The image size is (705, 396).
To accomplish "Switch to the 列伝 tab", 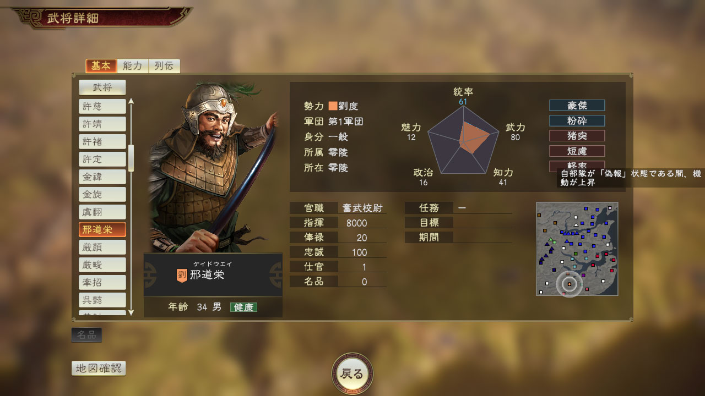I will pyautogui.click(x=164, y=66).
